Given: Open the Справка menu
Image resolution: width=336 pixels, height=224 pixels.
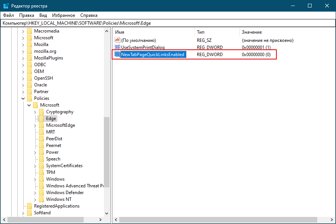Looking at the screenshot, I should pyautogui.click(x=89, y=15).
